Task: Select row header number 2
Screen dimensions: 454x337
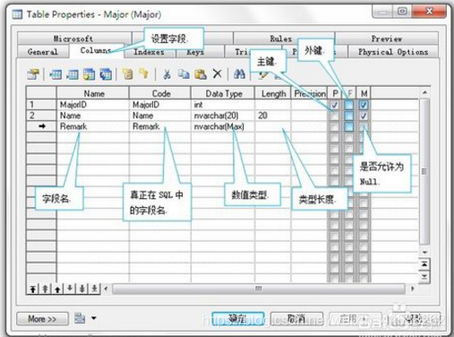Action: 41,116
